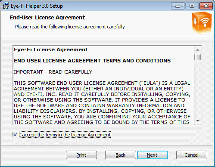Click the 'Eye-Fi License Agreement' bold heading
The image size is (215, 167).
coord(51,49)
